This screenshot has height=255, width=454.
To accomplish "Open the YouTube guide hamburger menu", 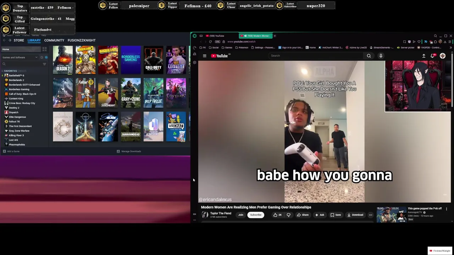I will click(204, 56).
